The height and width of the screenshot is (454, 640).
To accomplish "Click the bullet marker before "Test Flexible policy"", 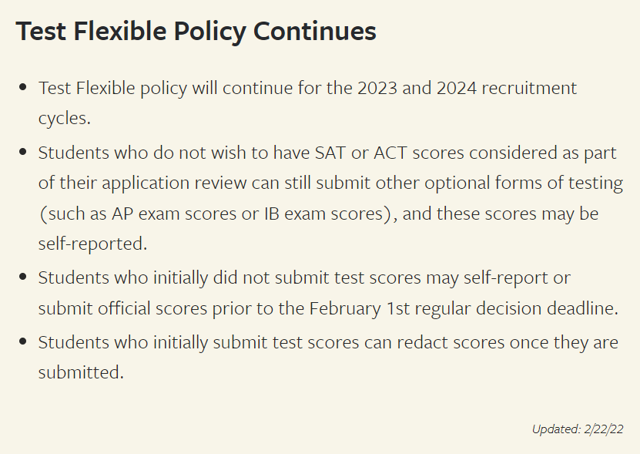I will point(23,88).
